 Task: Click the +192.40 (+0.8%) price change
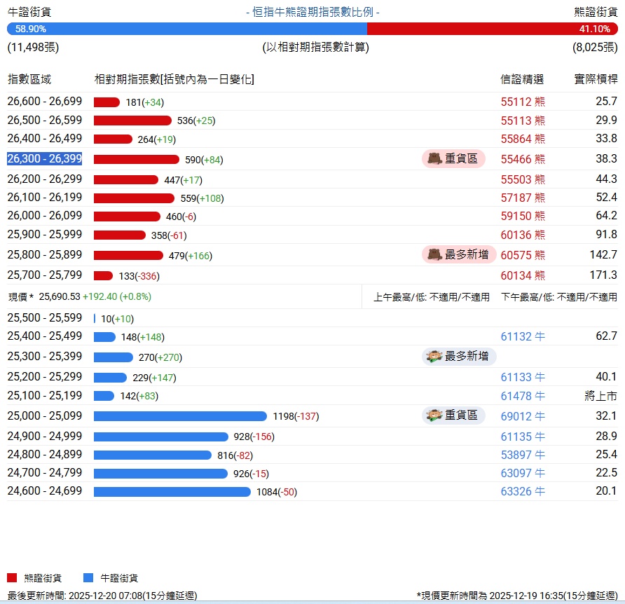117,296
